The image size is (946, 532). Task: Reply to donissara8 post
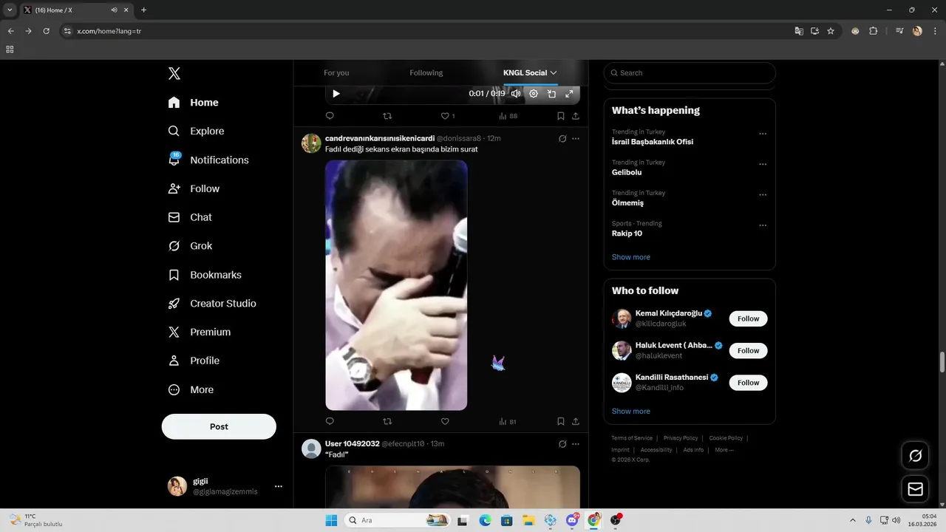[x=330, y=421]
